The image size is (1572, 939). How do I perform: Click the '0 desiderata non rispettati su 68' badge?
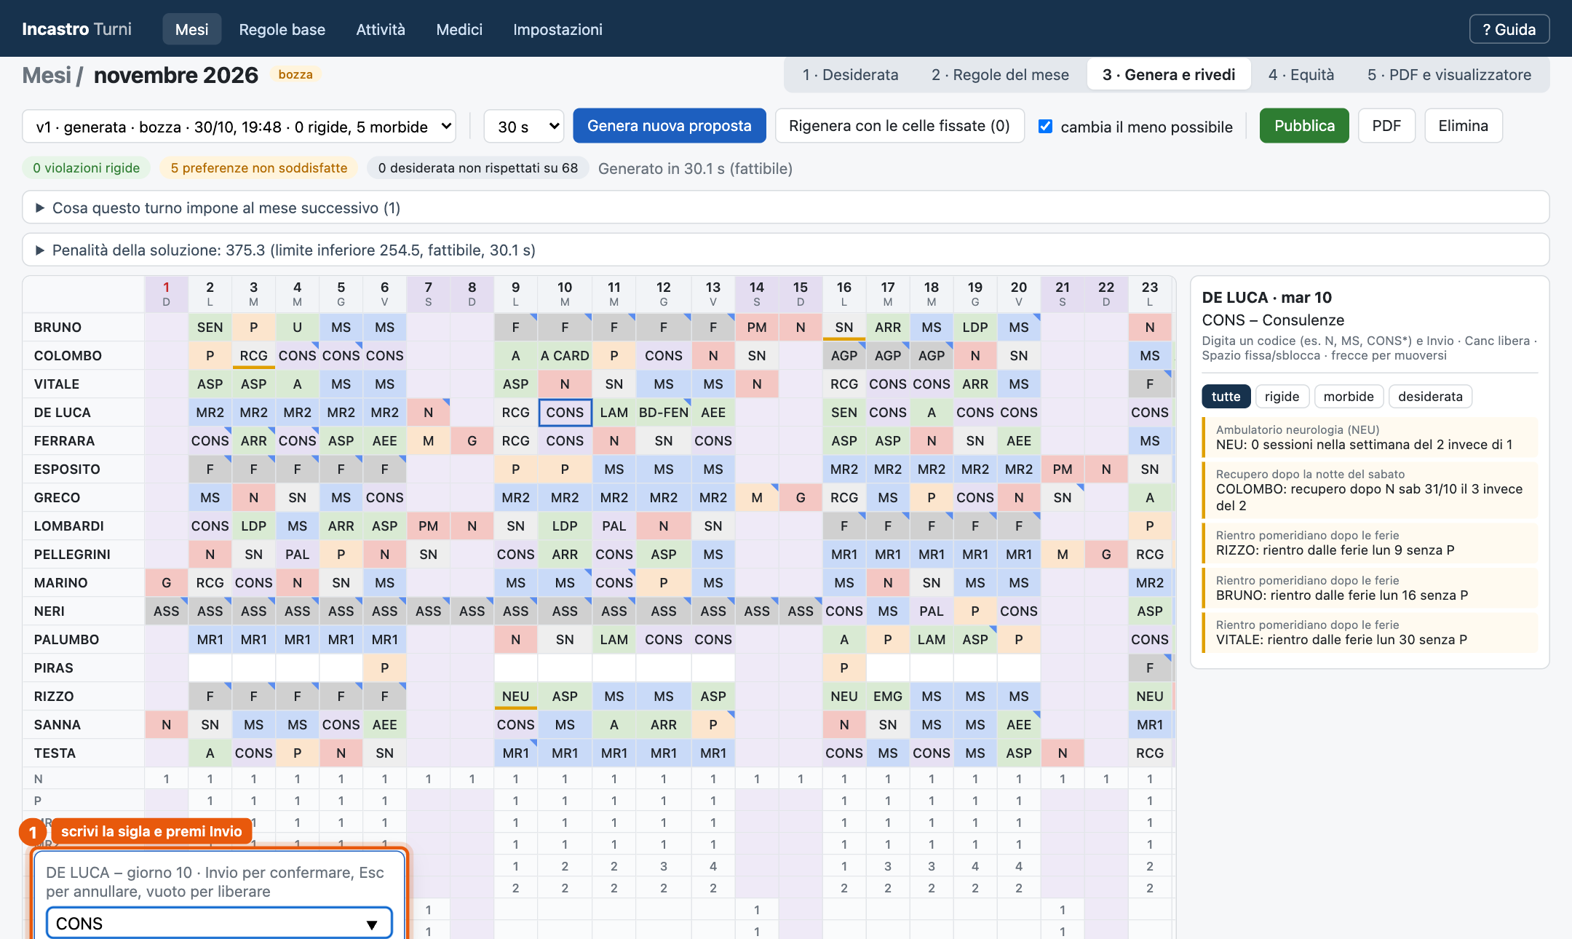[x=477, y=167]
